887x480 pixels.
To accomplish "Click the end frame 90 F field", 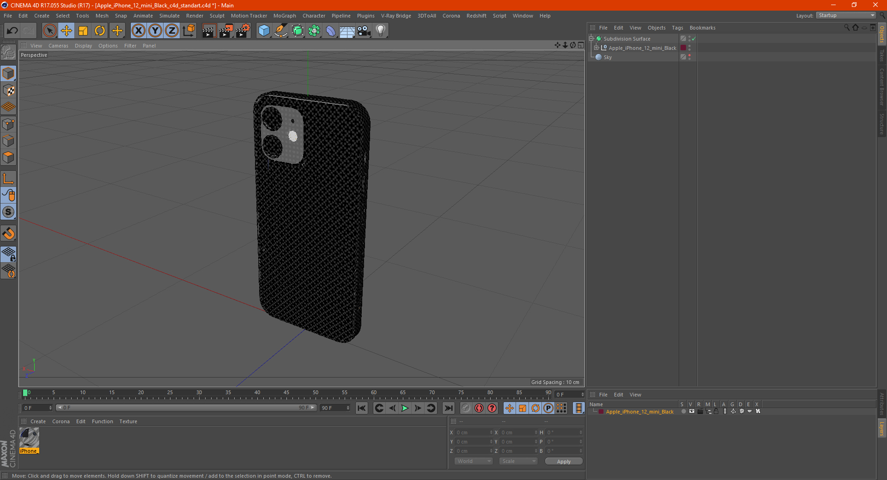I will [335, 408].
